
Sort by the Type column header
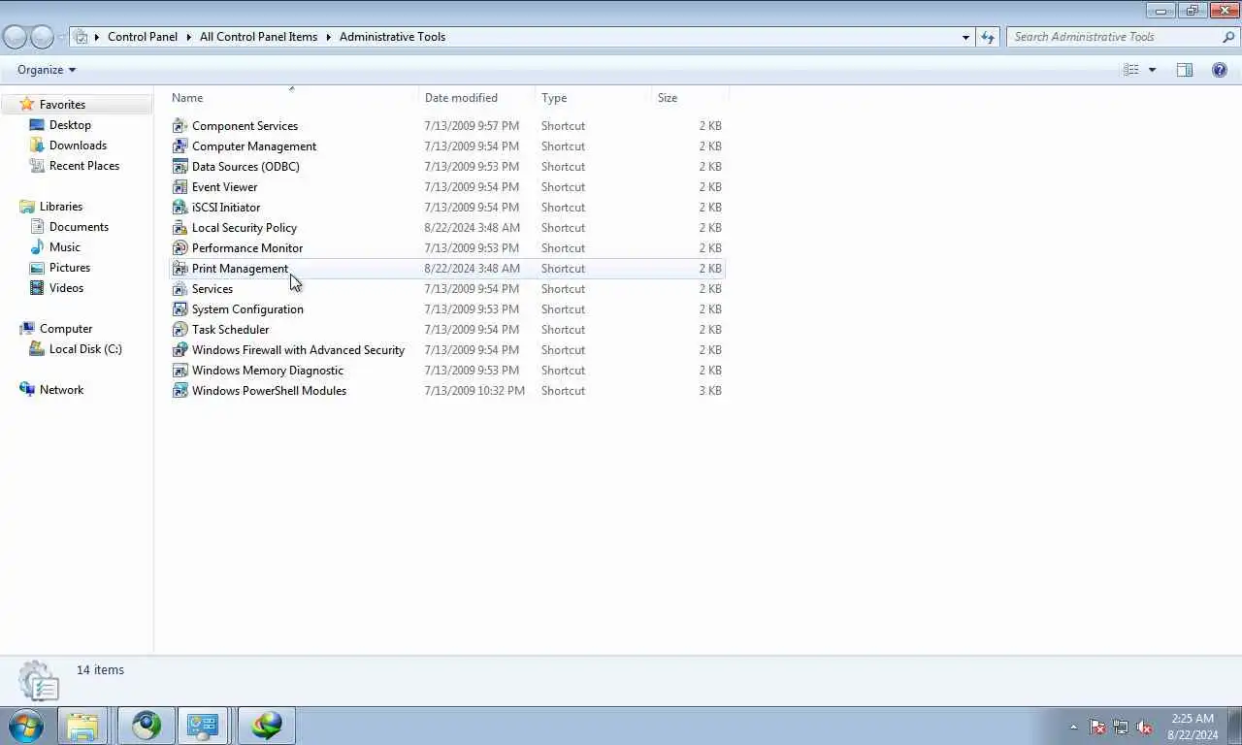coord(594,98)
